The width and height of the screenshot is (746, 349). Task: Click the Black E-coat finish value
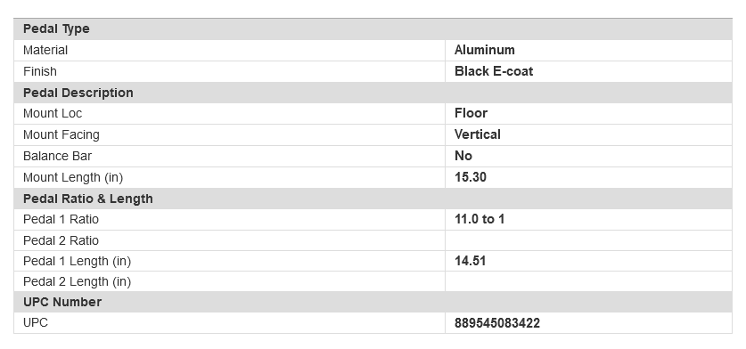[494, 71]
